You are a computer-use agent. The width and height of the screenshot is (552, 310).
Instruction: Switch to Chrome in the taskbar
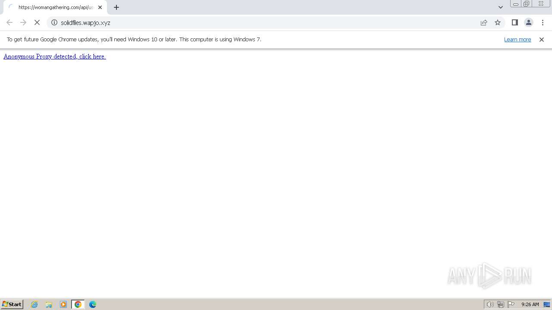coord(78,304)
